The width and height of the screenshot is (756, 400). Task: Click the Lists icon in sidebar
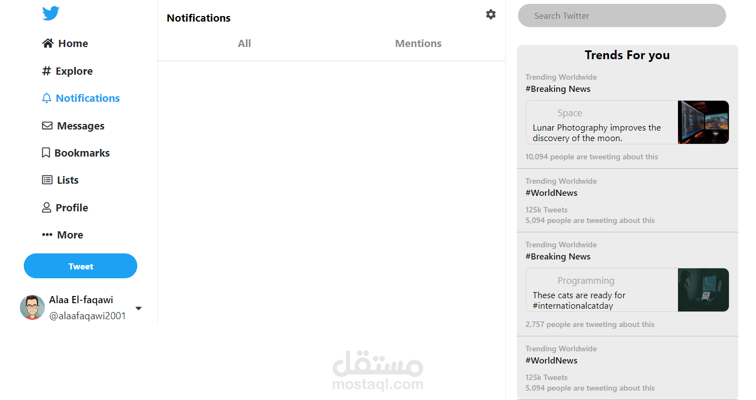tap(48, 180)
